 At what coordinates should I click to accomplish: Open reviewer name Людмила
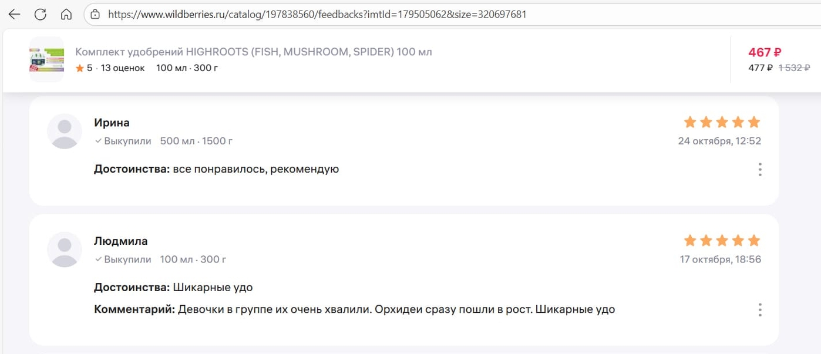[120, 241]
